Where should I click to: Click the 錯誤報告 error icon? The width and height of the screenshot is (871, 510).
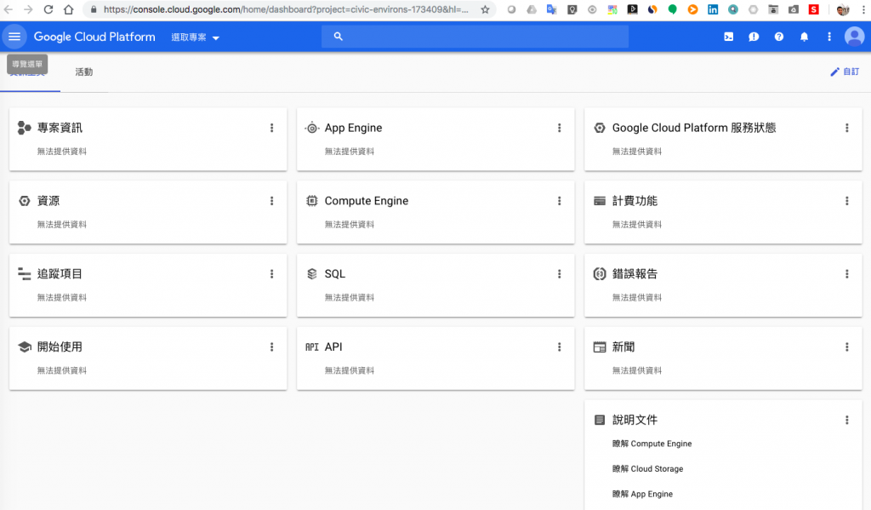point(600,273)
